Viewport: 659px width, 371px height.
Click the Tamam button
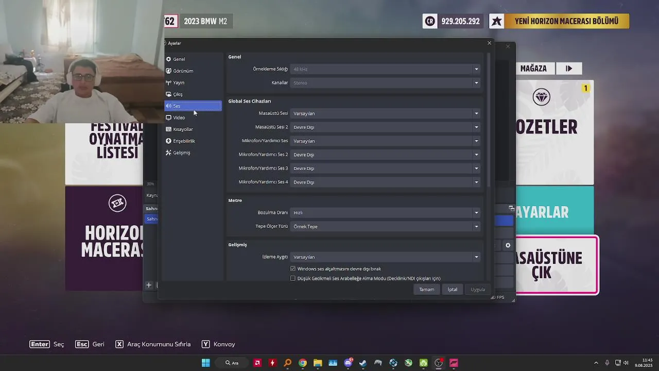tap(426, 290)
